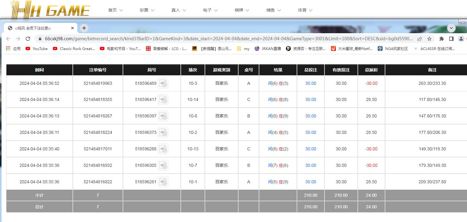
Task: Expand the 真人 navigation dropdown
Action: [x=179, y=10]
